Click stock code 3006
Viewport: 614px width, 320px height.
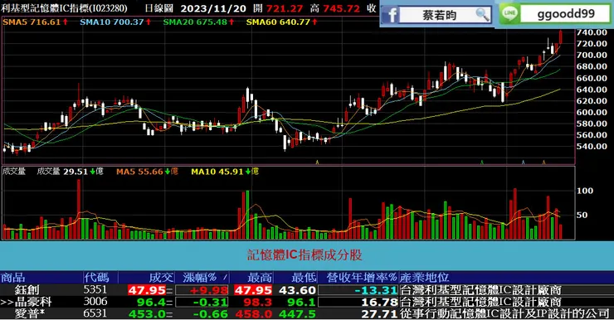pos(95,301)
